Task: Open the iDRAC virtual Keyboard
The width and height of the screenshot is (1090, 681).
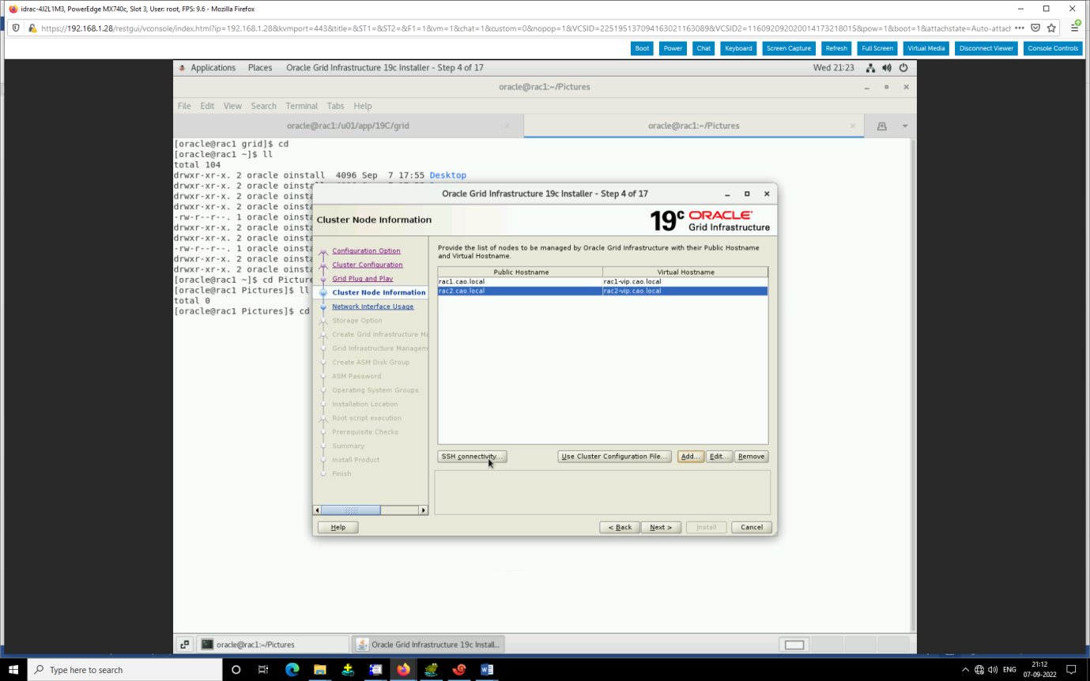Action: point(738,48)
